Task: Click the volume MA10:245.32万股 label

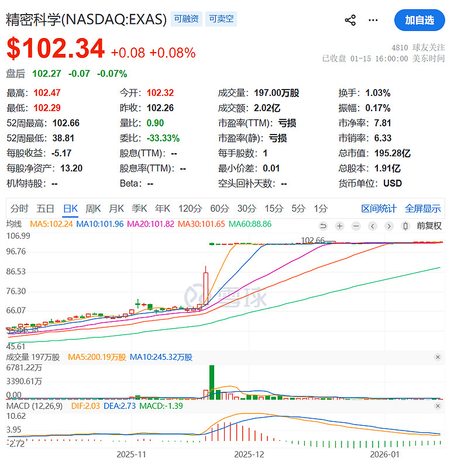Action: click(x=161, y=357)
